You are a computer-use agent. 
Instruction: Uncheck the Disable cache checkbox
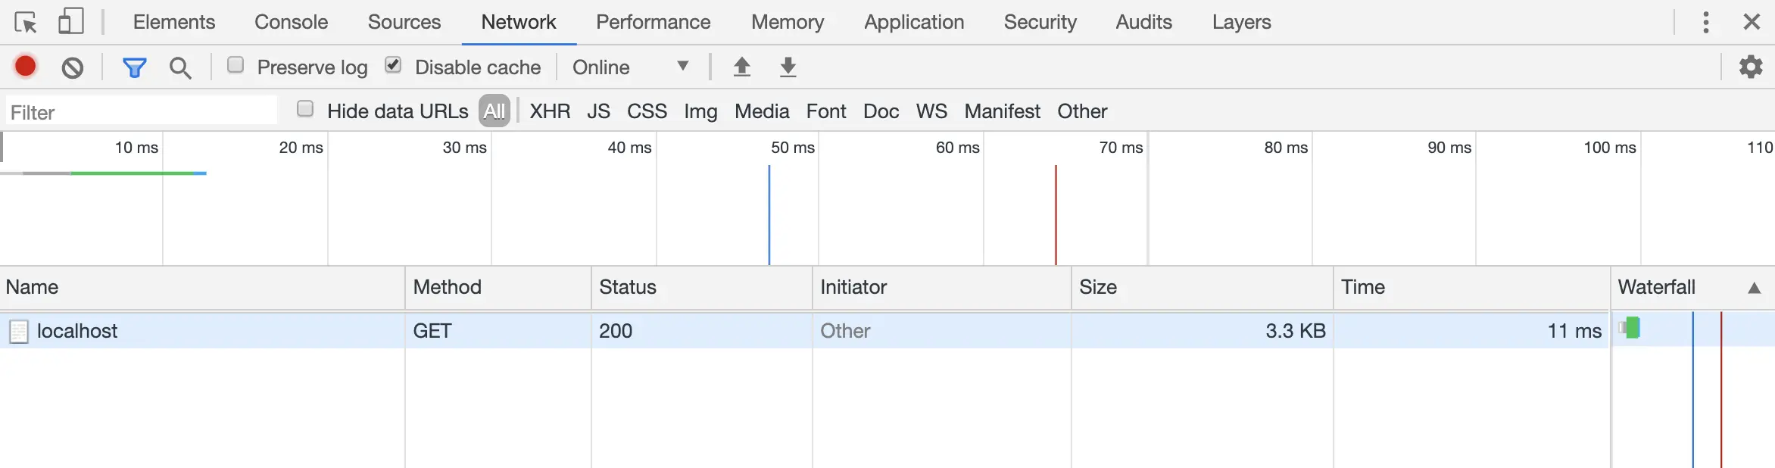pyautogui.click(x=393, y=65)
